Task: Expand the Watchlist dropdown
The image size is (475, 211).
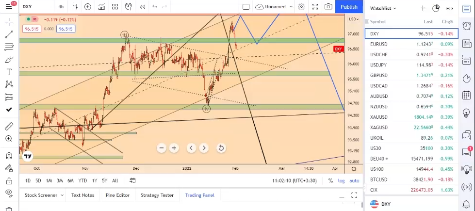Action: pos(383,8)
